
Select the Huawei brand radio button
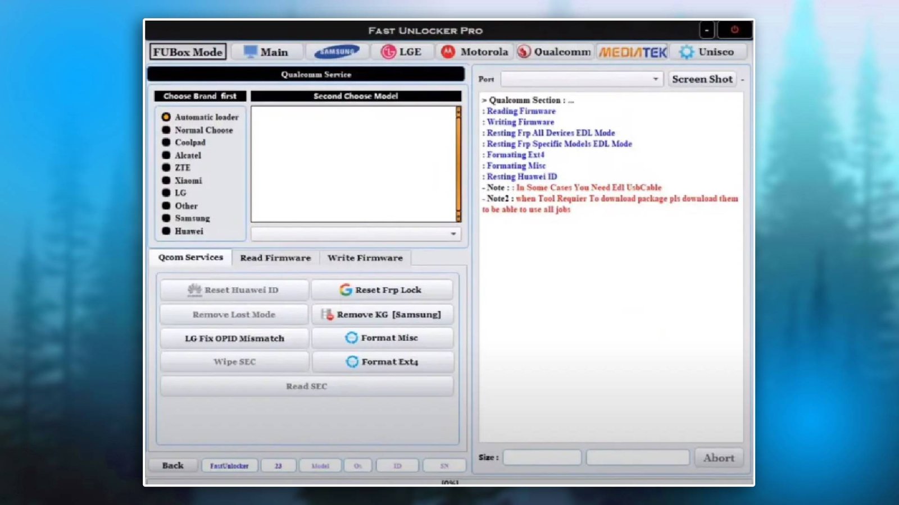pos(166,231)
